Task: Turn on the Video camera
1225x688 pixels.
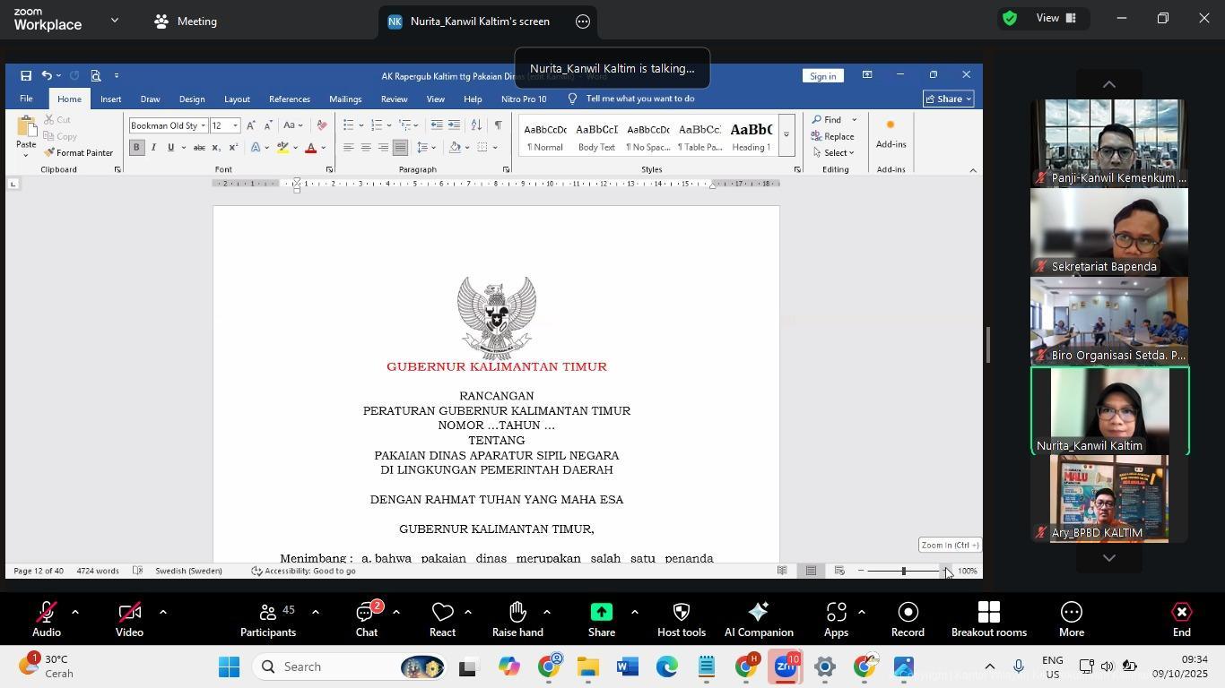Action: 129,620
